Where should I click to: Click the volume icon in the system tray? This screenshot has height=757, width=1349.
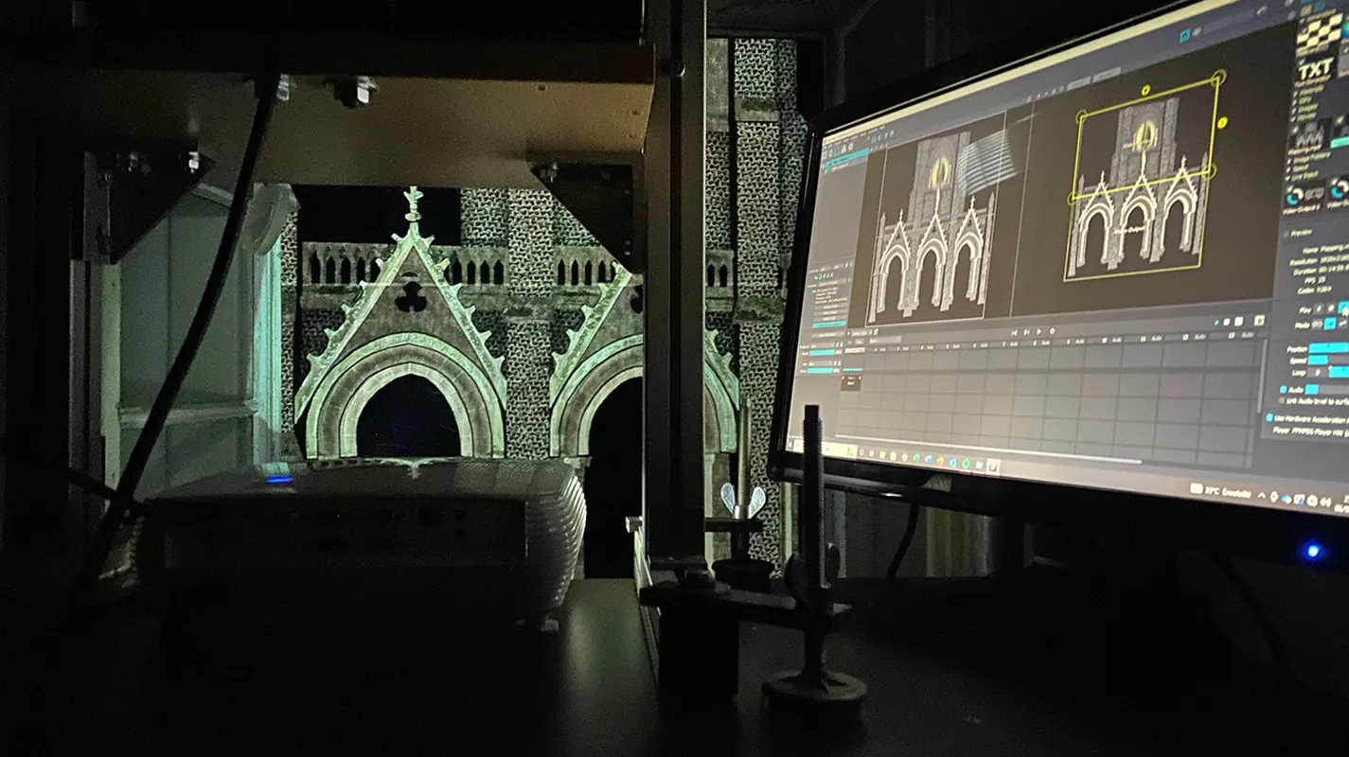click(x=1325, y=502)
